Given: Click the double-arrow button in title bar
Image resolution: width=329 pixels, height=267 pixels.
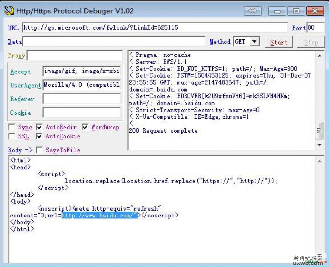Looking at the screenshot, I should tap(253, 11).
